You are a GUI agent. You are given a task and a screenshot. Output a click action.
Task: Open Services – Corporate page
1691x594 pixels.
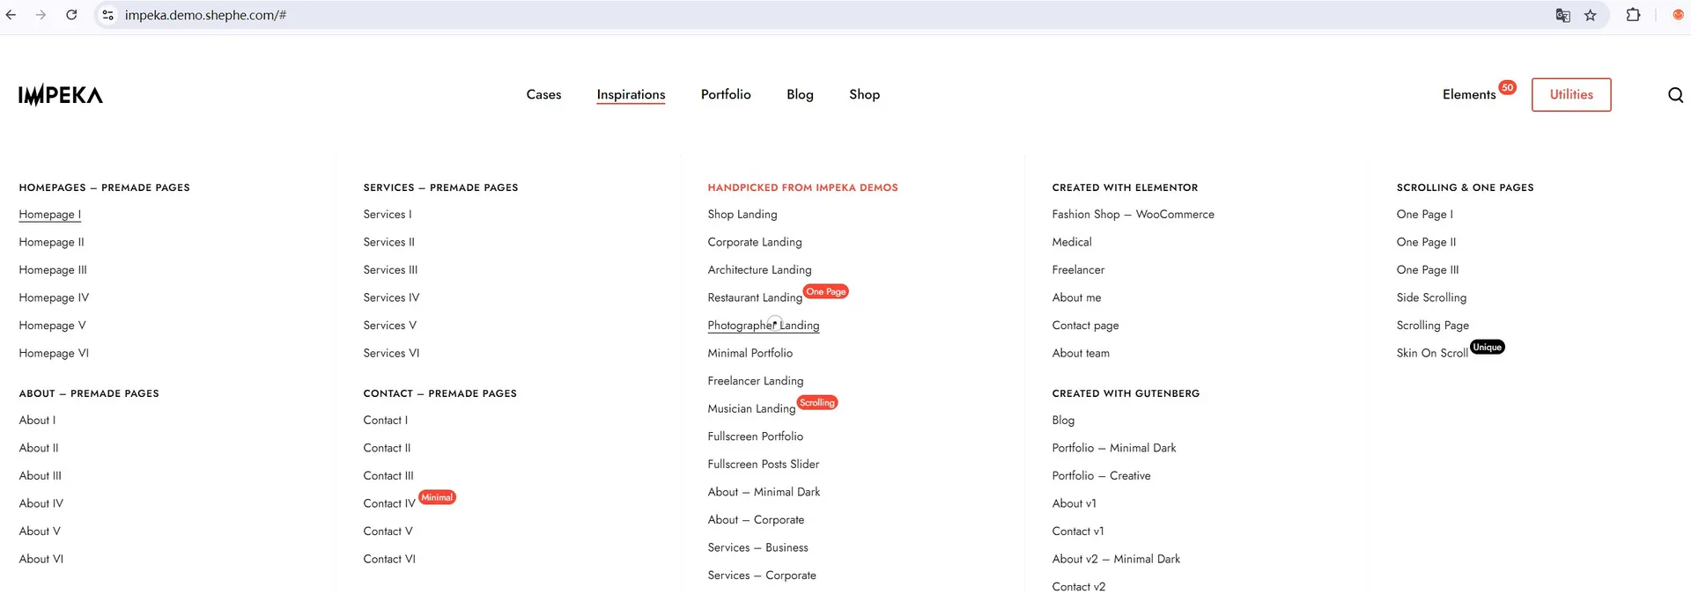click(762, 576)
